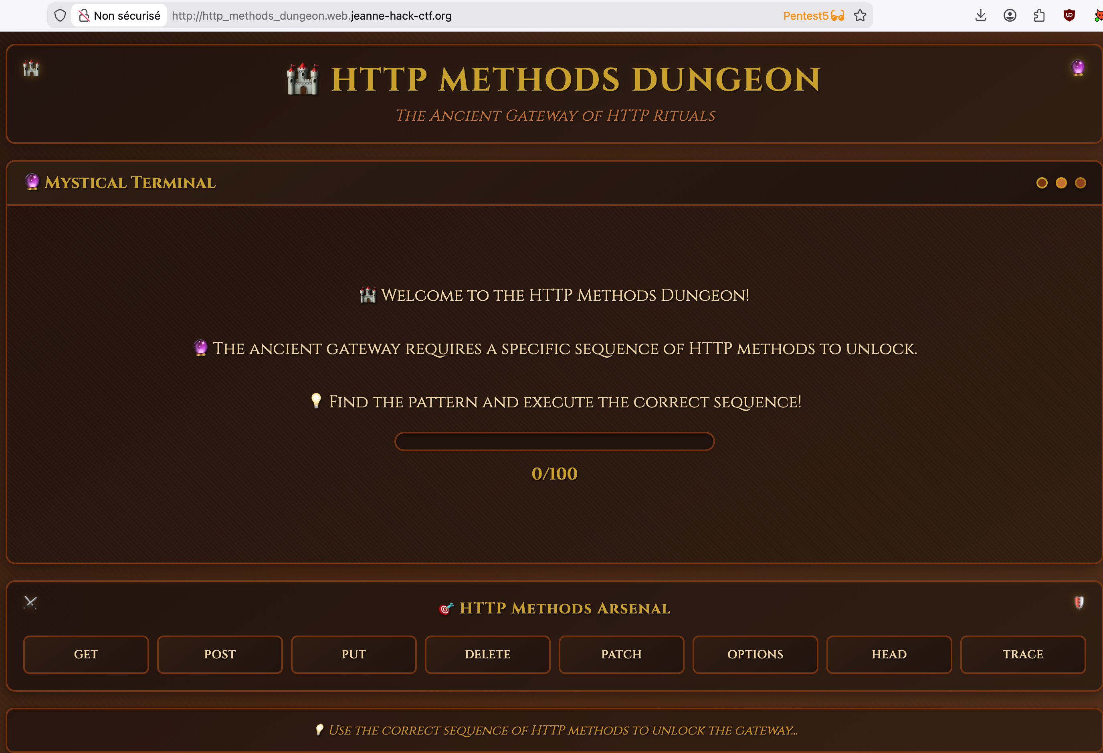Open the browser Downloads icon
The height and width of the screenshot is (753, 1103).
pos(980,15)
